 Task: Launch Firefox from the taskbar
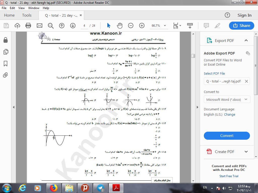point(53,188)
